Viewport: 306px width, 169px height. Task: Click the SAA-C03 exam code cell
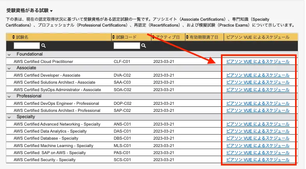click(122, 82)
